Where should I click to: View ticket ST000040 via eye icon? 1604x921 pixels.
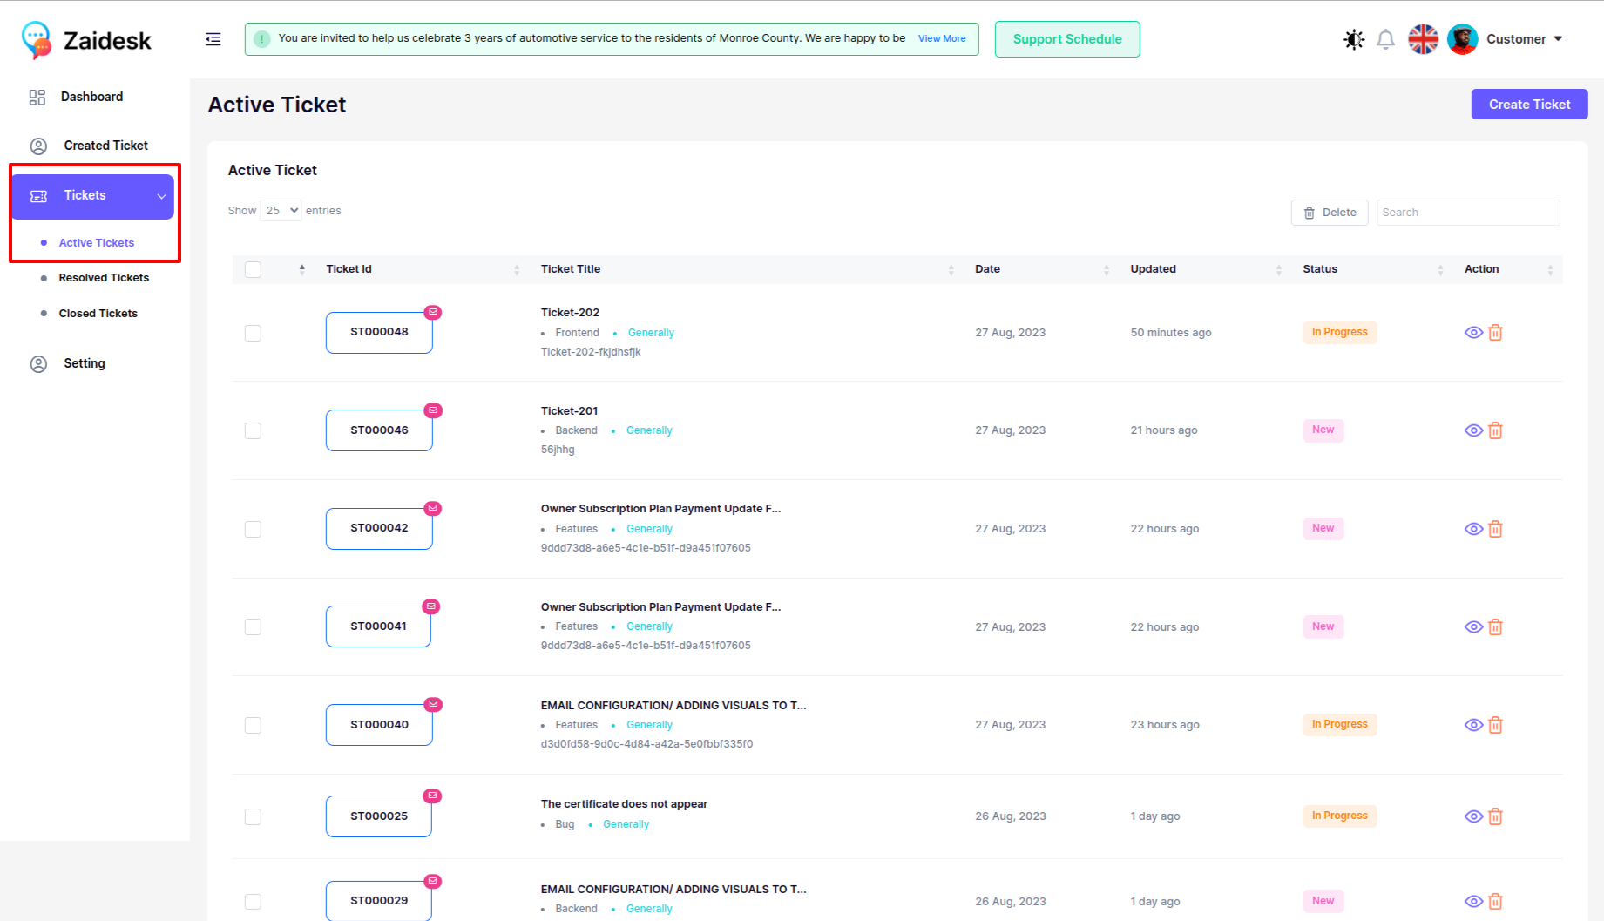tap(1473, 725)
